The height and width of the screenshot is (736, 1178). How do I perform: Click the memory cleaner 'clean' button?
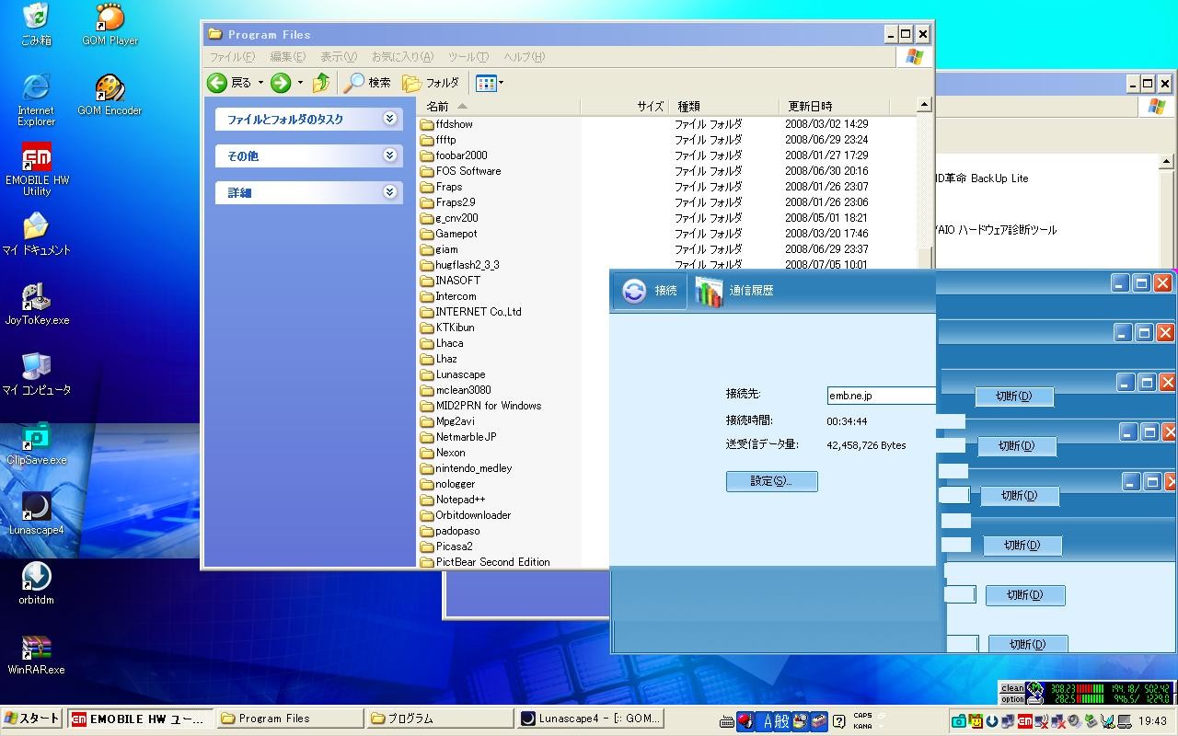coord(1011,688)
